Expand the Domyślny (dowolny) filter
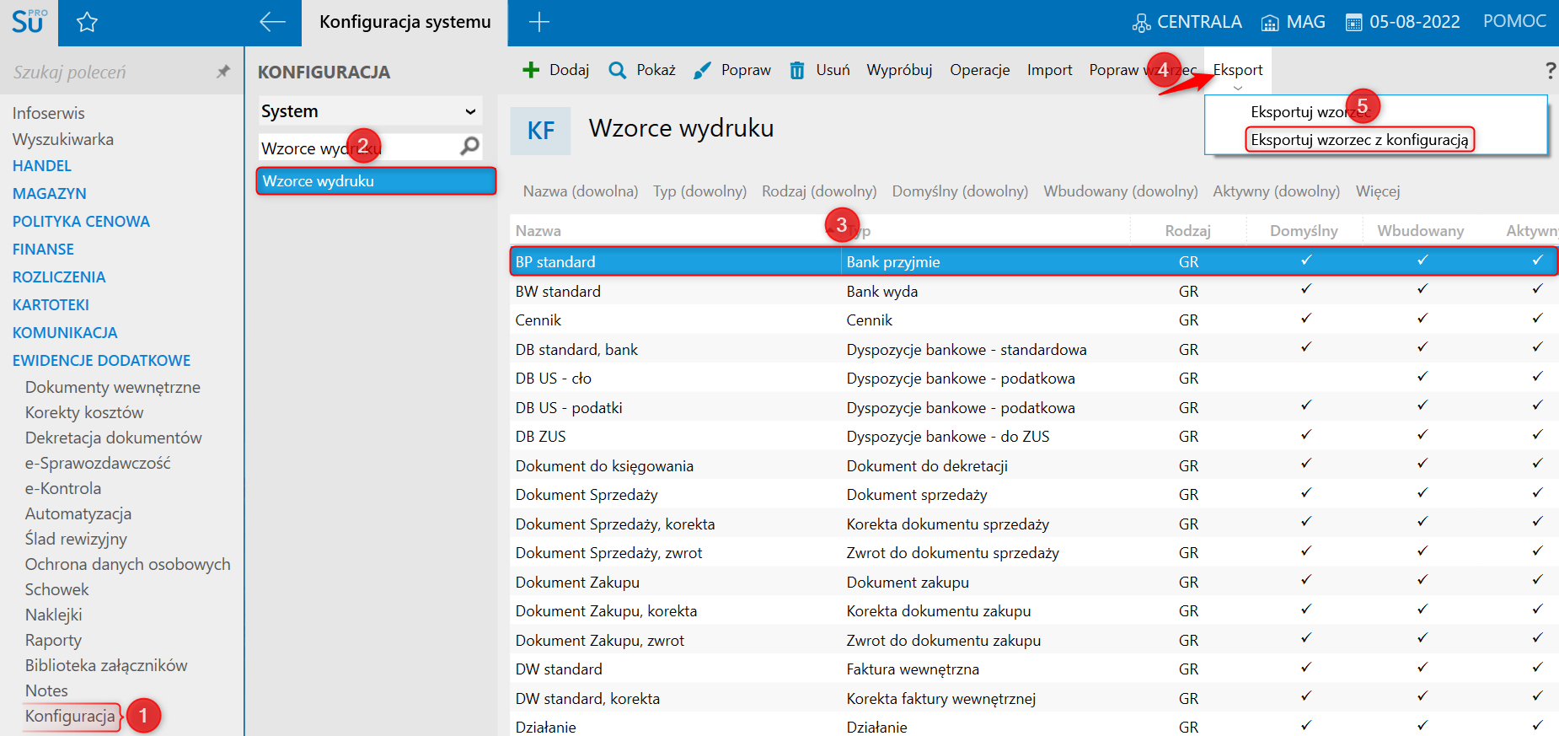The image size is (1559, 736). 960,191
